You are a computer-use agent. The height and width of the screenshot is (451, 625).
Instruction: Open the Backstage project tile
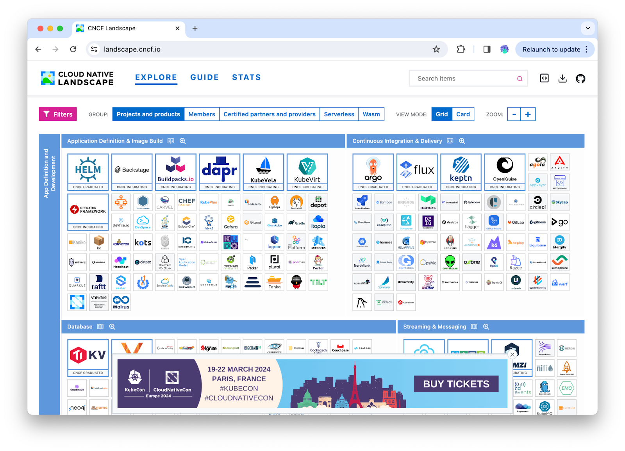132,172
